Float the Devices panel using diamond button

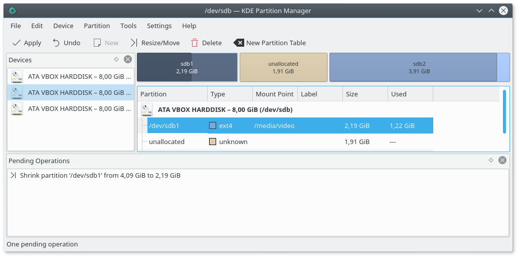tap(116, 59)
